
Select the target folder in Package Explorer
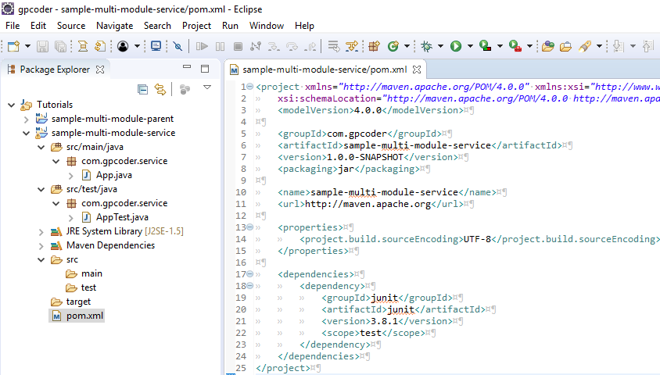(x=78, y=302)
